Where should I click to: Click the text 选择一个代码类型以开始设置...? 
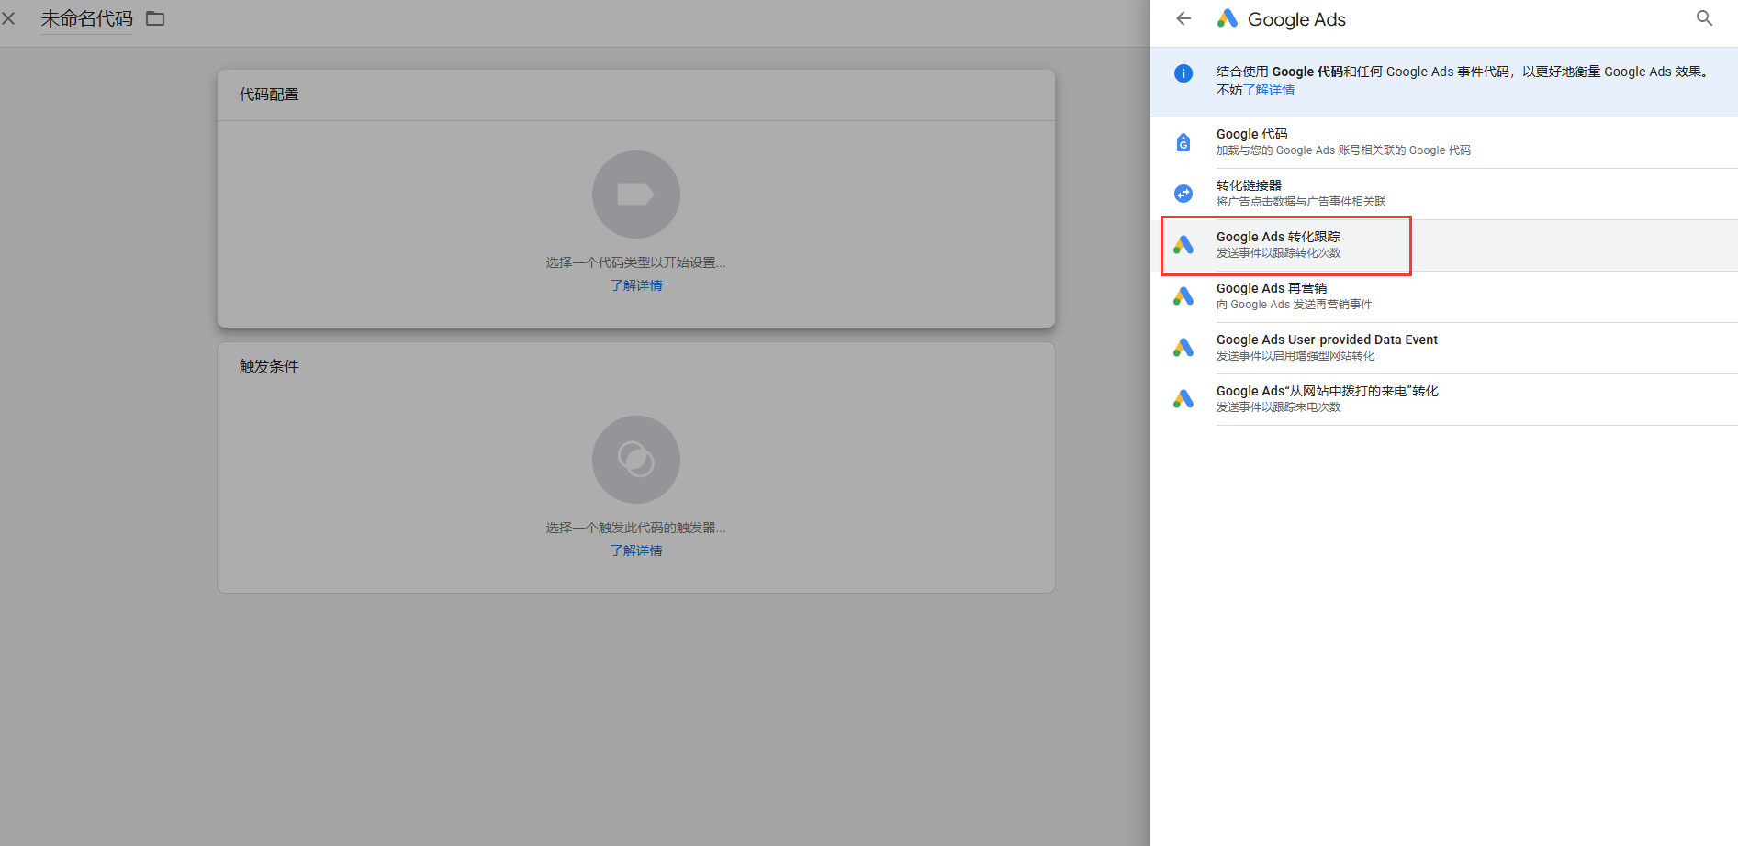[636, 262]
